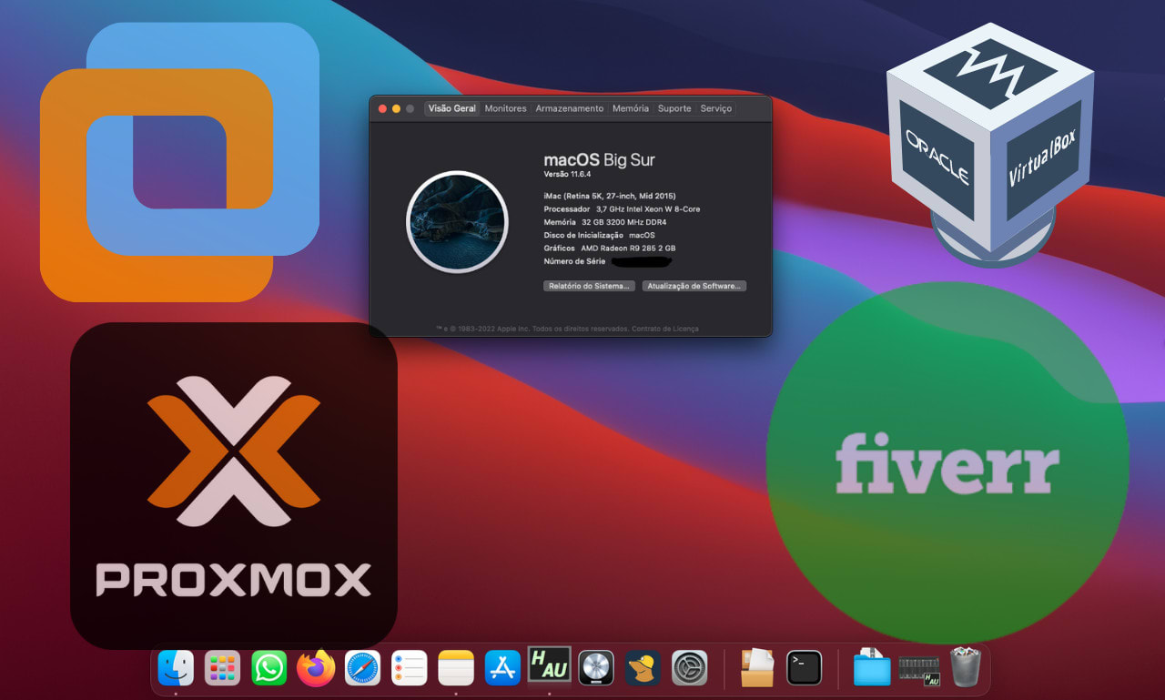Click Atualização de Software button
This screenshot has width=1165, height=700.
click(x=694, y=285)
